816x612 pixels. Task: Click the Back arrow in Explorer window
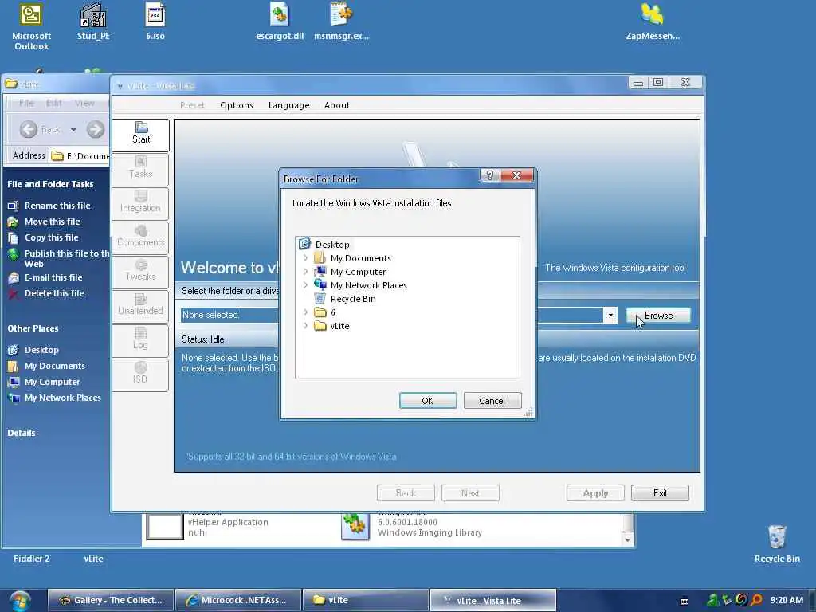point(29,129)
